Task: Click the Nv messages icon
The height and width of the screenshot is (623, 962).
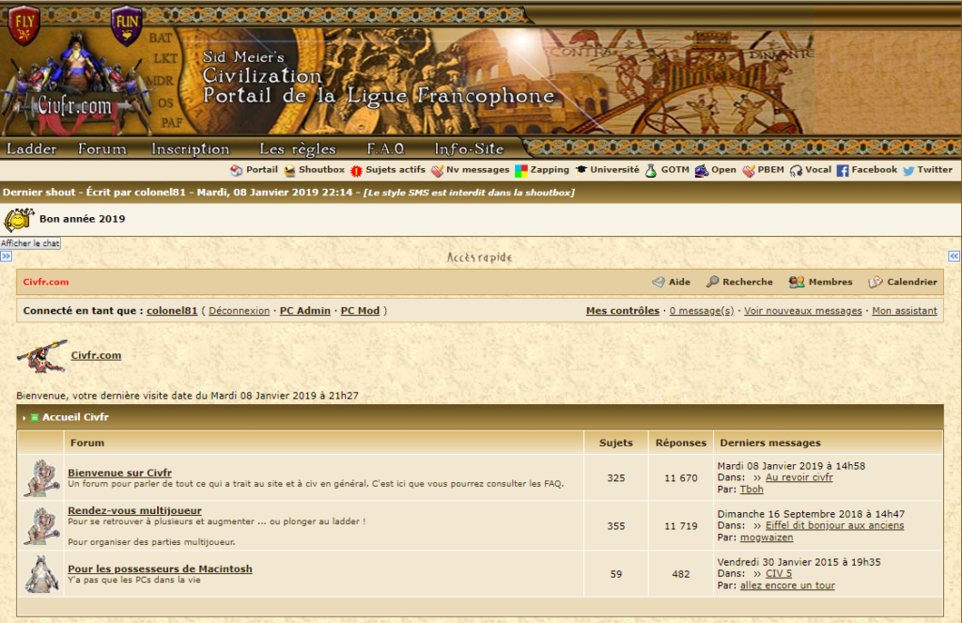Action: tap(437, 171)
